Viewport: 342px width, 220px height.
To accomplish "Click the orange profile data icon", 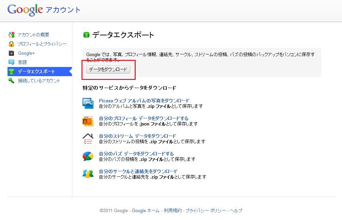I will 88,121.
